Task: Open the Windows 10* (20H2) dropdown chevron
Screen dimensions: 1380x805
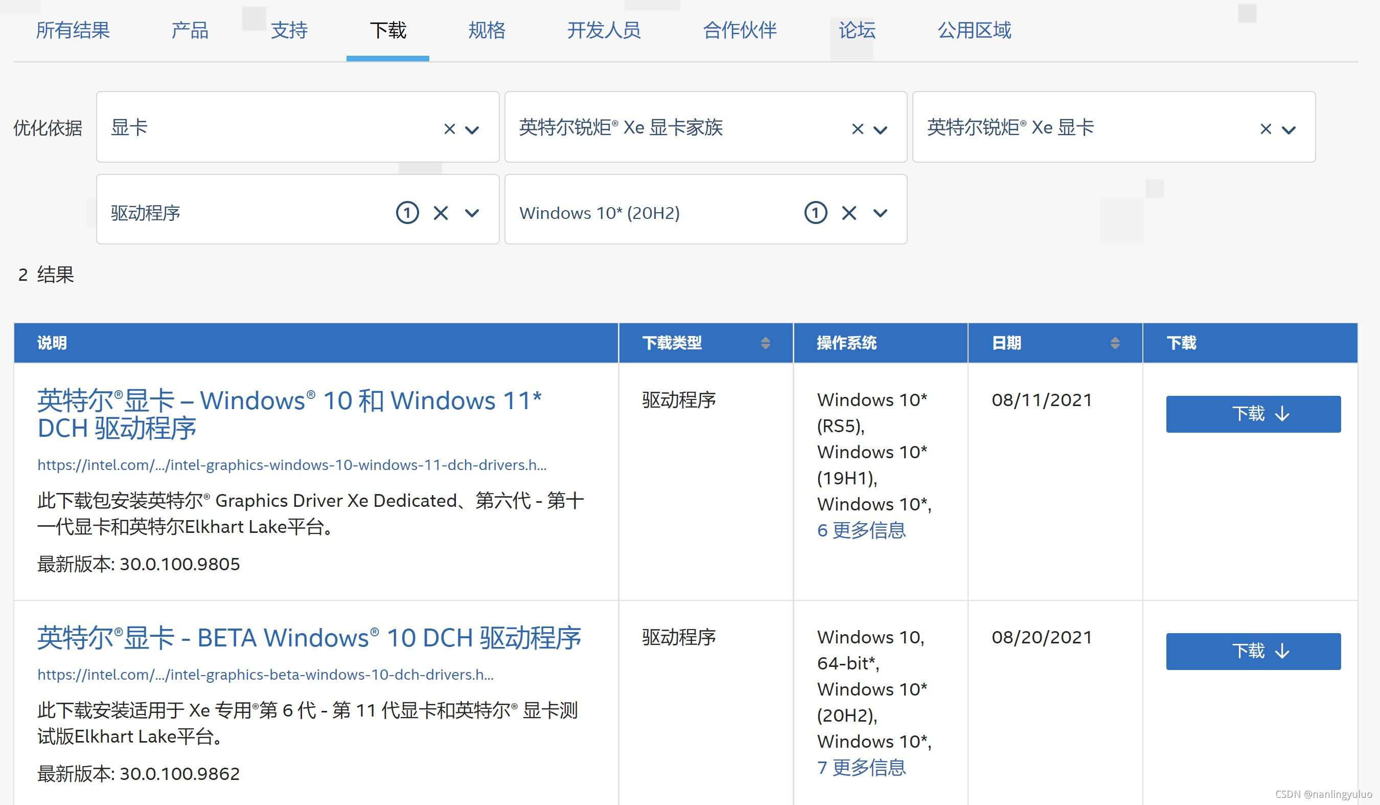Action: pyautogui.click(x=880, y=213)
